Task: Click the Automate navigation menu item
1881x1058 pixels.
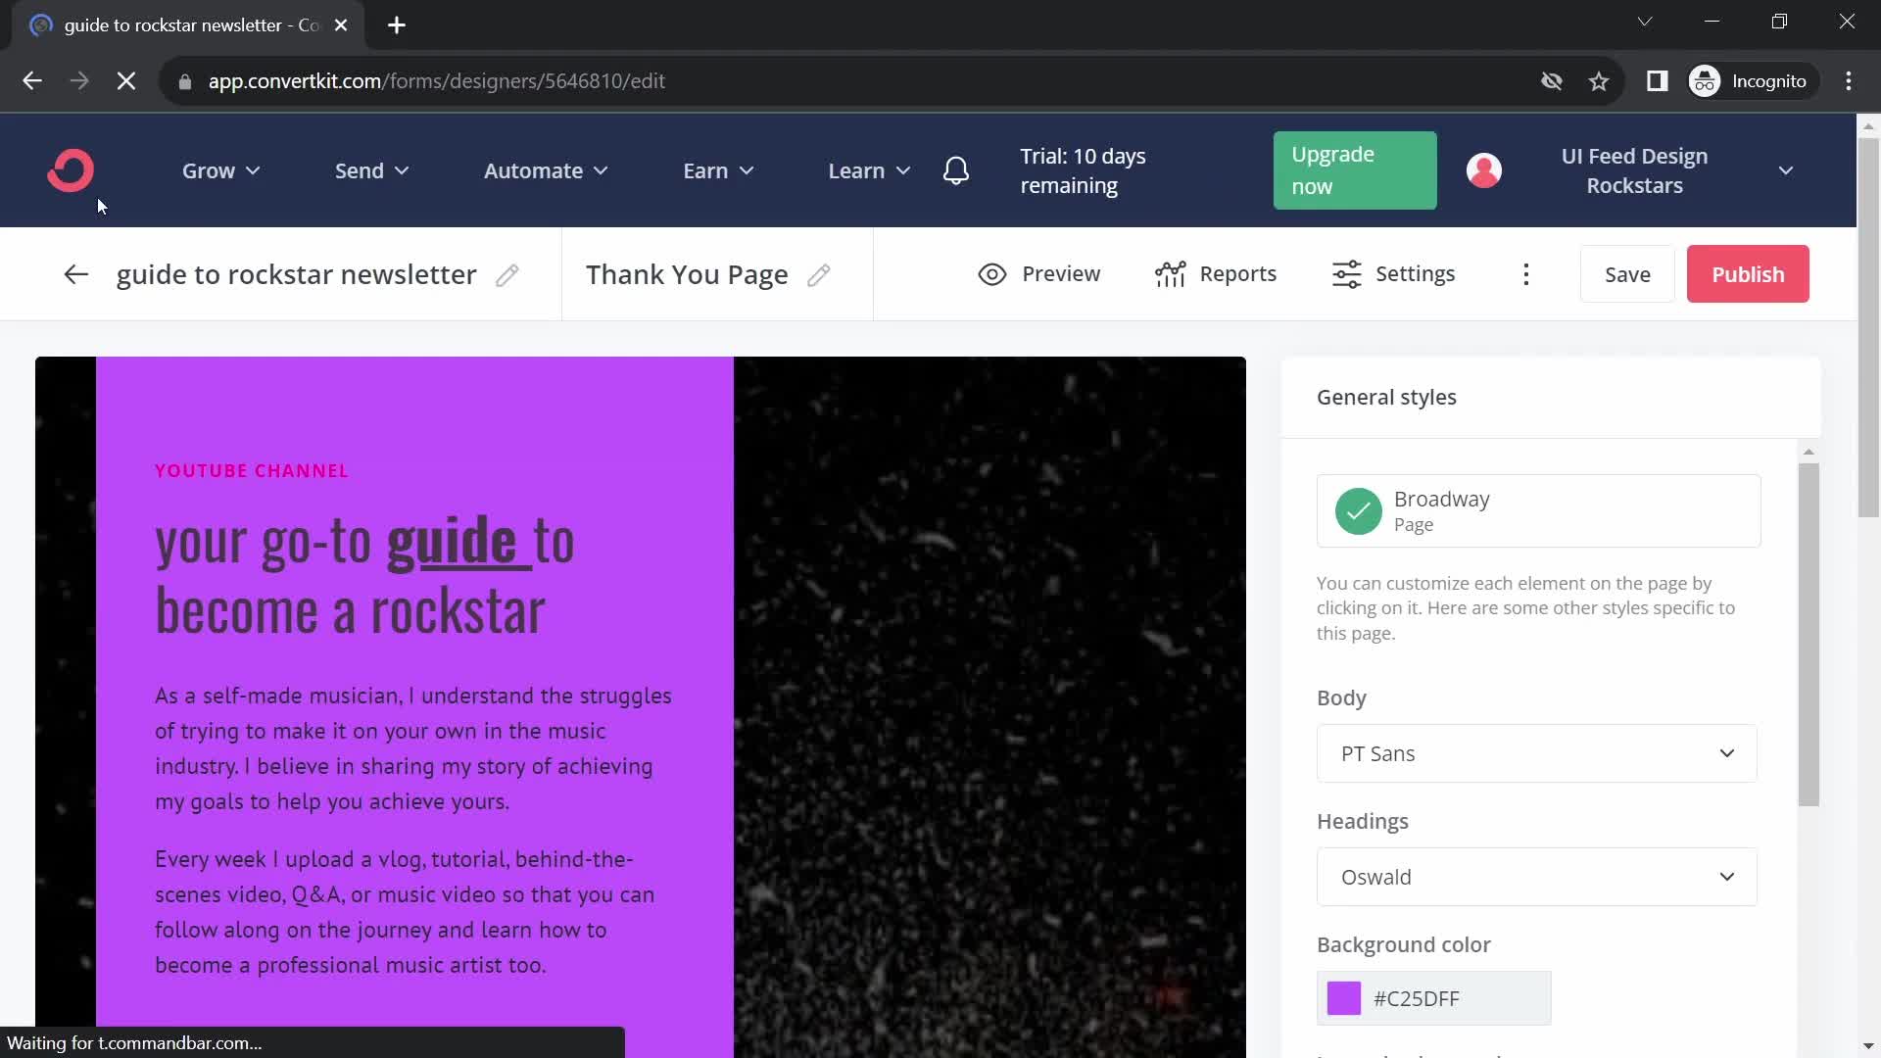Action: point(534,169)
